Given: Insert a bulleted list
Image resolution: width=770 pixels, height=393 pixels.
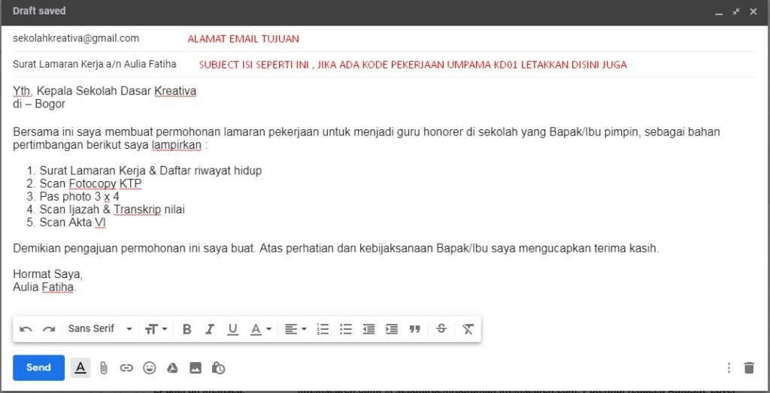Looking at the screenshot, I should pos(346,329).
